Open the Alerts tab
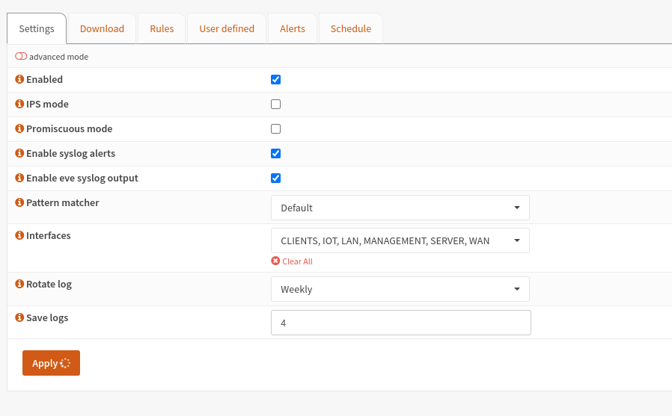The height and width of the screenshot is (416, 672). click(292, 28)
